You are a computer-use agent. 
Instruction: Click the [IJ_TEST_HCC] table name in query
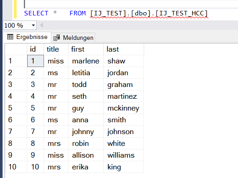[181, 13]
